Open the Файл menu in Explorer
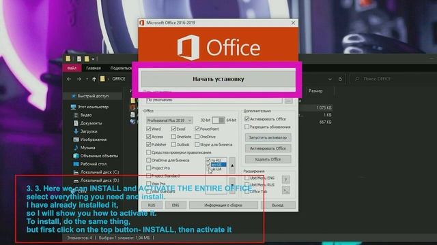Image resolution: width=437 pixels, height=245 pixels. click(72, 68)
